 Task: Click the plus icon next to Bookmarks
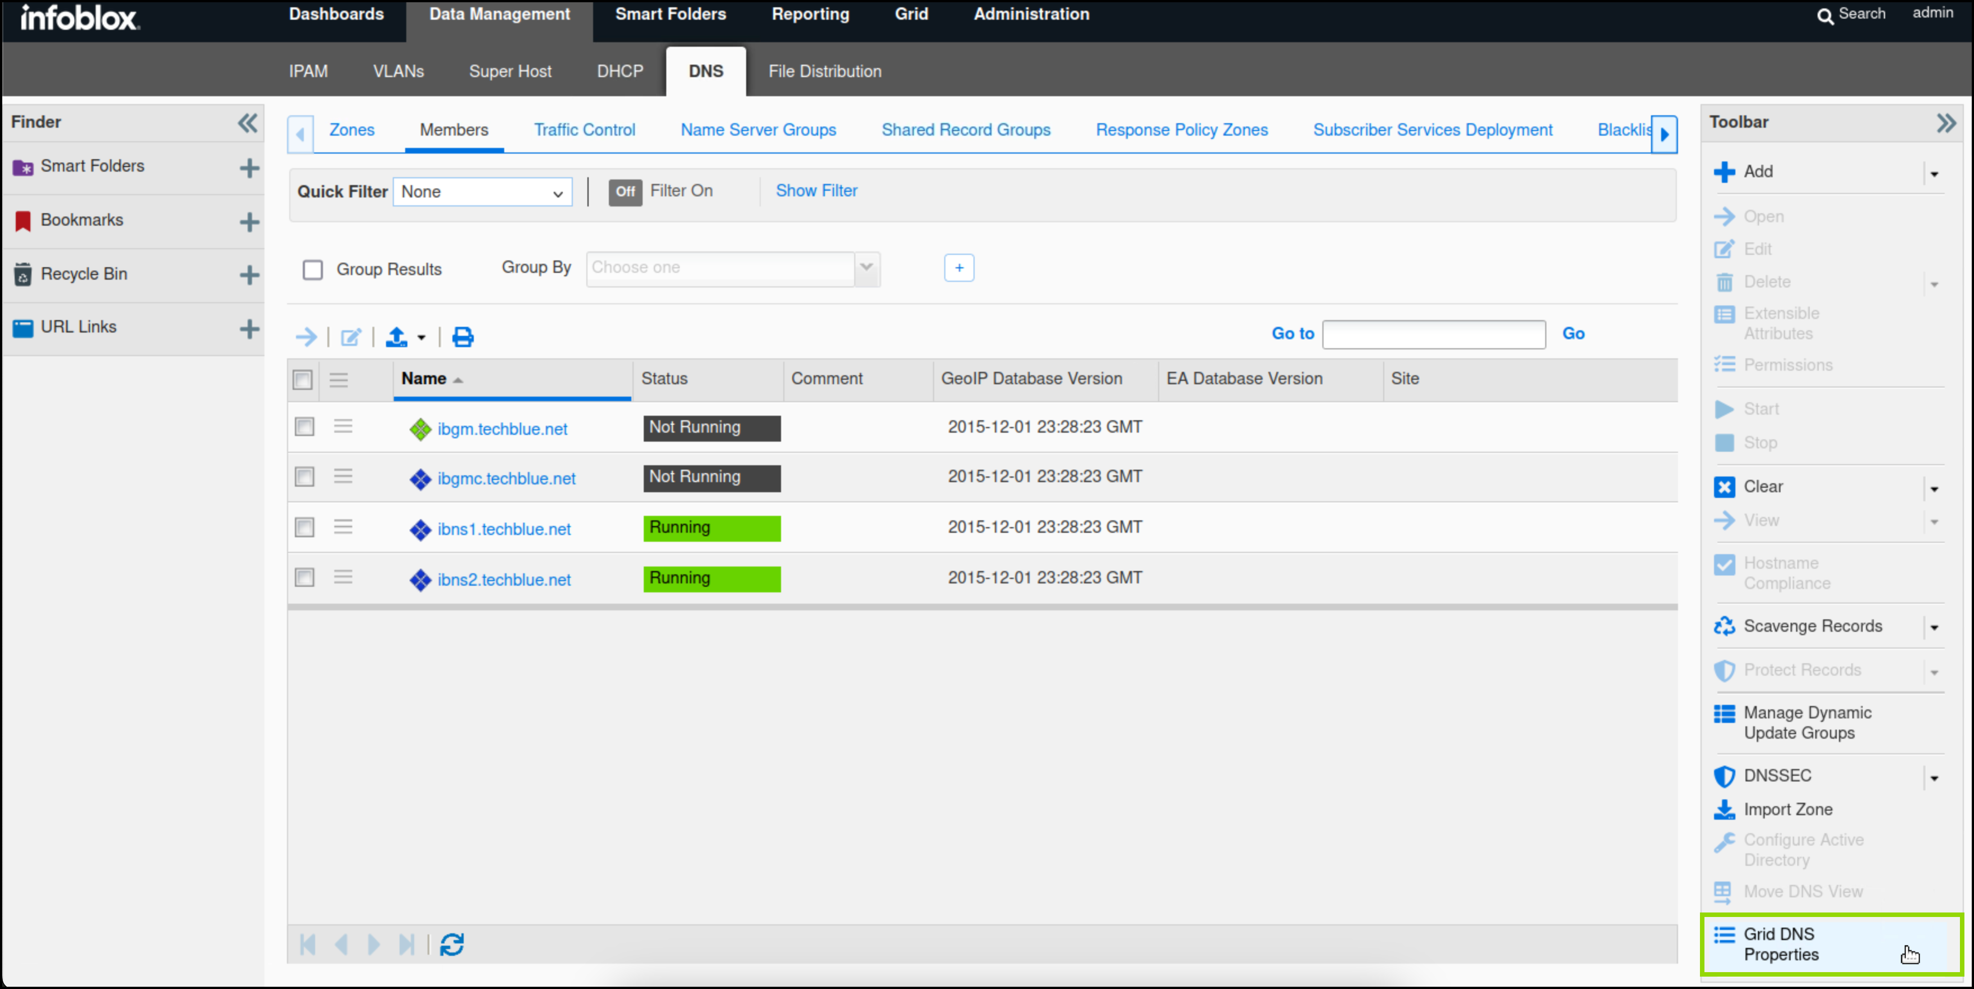(249, 222)
